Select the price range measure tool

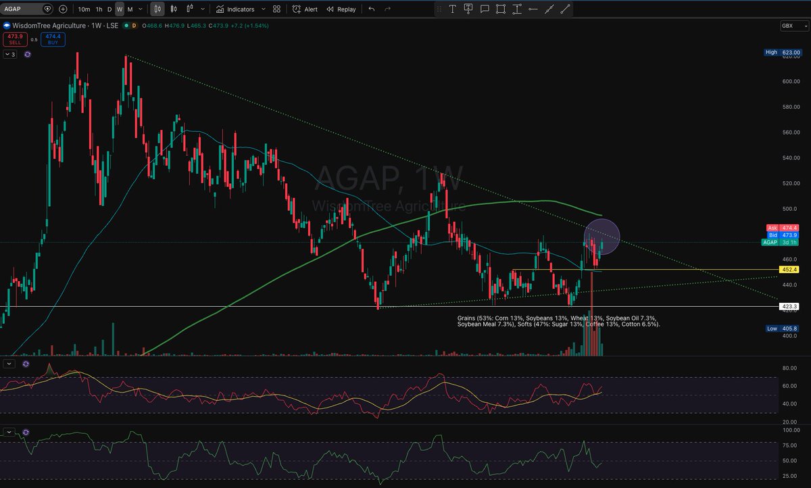coord(517,9)
